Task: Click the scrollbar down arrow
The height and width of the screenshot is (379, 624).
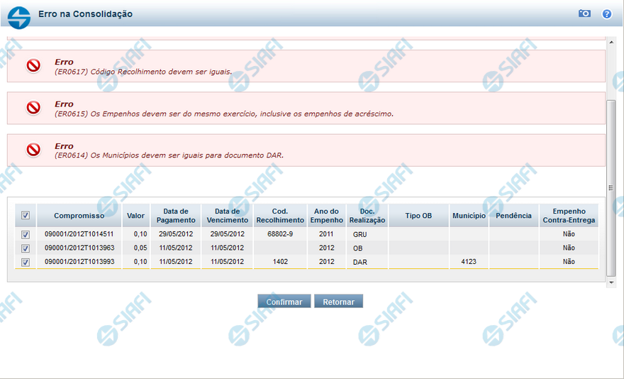Action: click(612, 282)
